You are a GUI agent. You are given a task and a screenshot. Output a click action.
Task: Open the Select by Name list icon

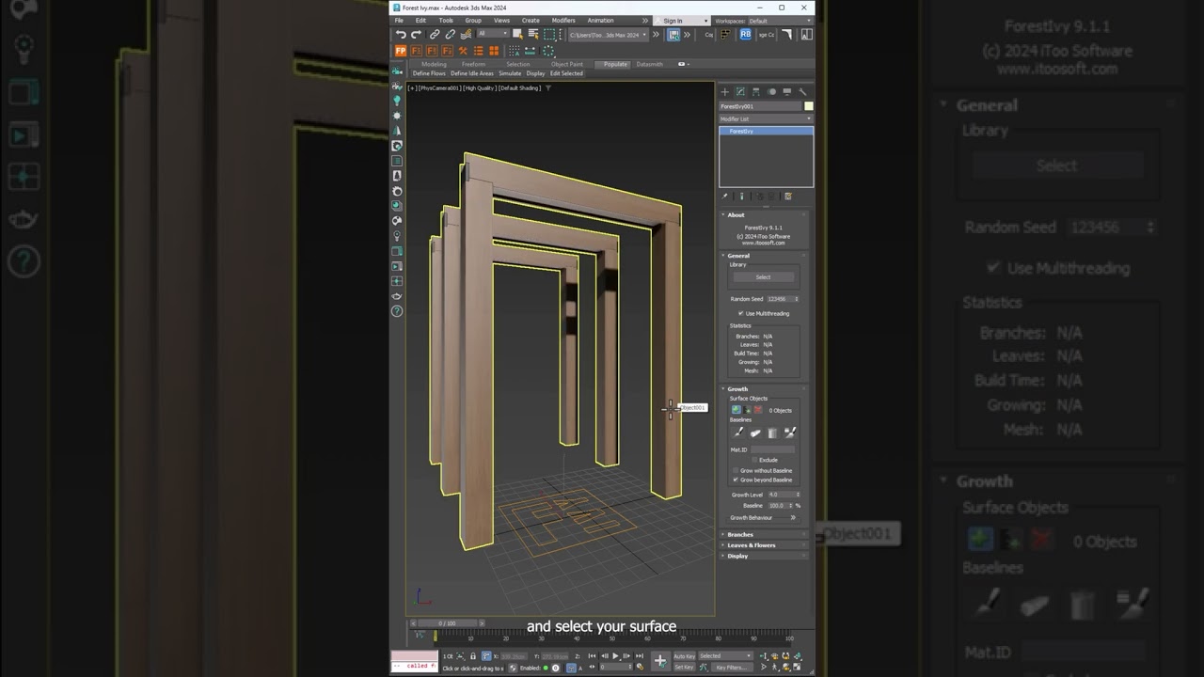pyautogui.click(x=532, y=35)
